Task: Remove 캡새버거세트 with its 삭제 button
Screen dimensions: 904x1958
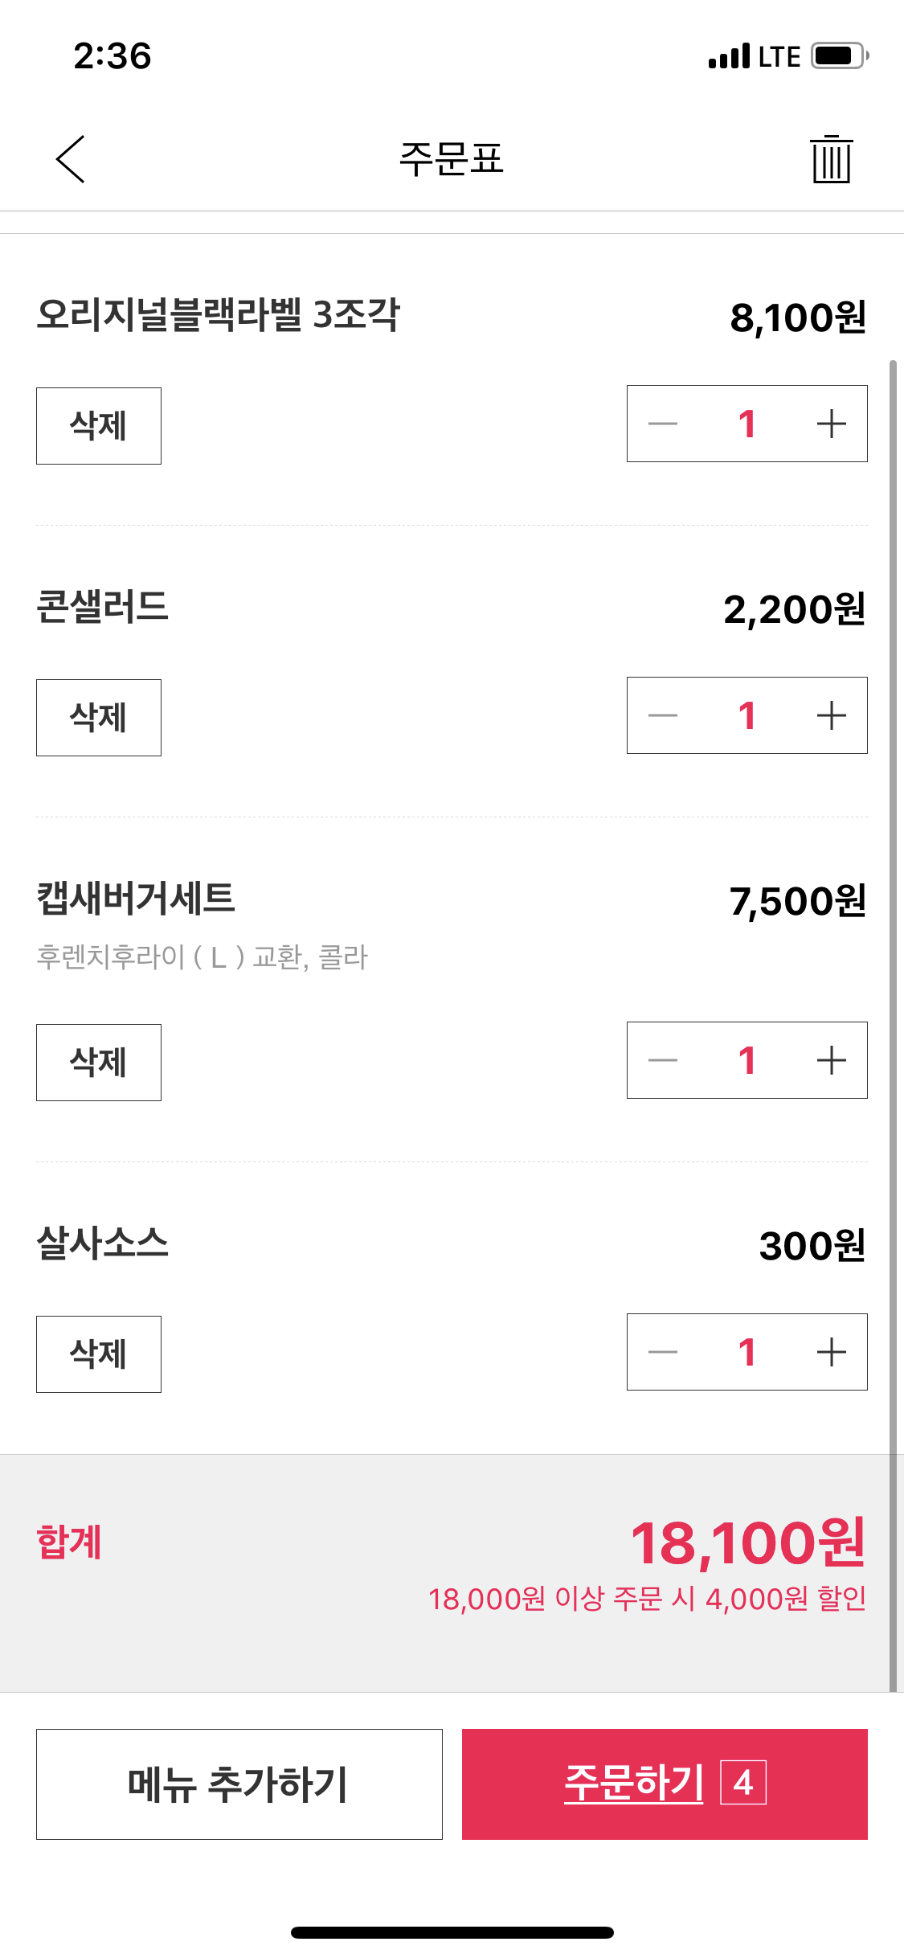Action: [99, 1063]
